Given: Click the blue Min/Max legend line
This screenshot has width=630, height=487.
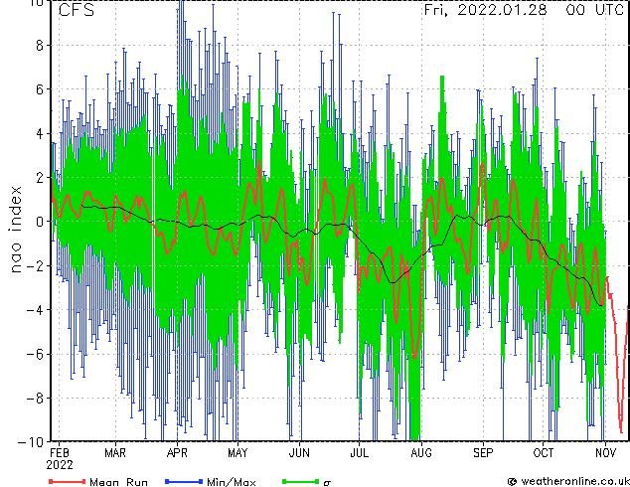Looking at the screenshot, I should pyautogui.click(x=184, y=481).
